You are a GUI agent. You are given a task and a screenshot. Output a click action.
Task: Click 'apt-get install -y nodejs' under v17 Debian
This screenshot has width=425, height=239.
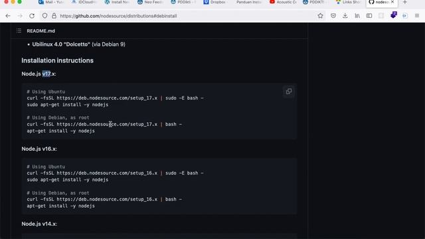coord(60,131)
